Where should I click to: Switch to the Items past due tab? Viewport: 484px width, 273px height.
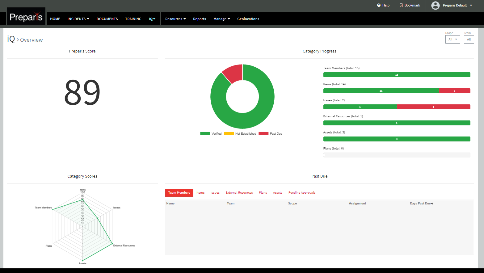200,193
